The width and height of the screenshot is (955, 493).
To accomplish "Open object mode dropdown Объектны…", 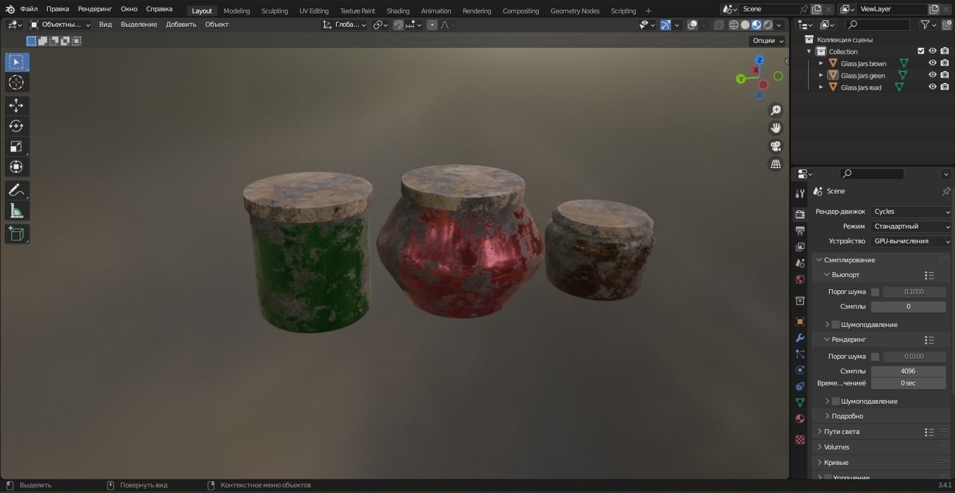I will (x=60, y=25).
